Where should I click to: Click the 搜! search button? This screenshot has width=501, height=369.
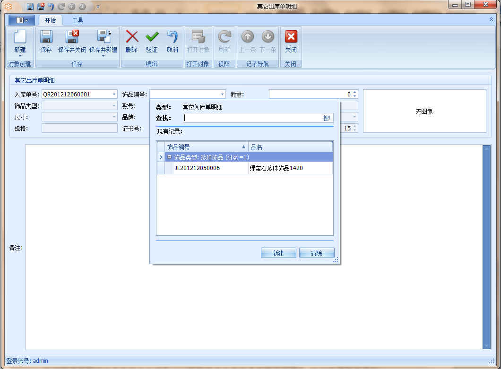[x=327, y=118]
